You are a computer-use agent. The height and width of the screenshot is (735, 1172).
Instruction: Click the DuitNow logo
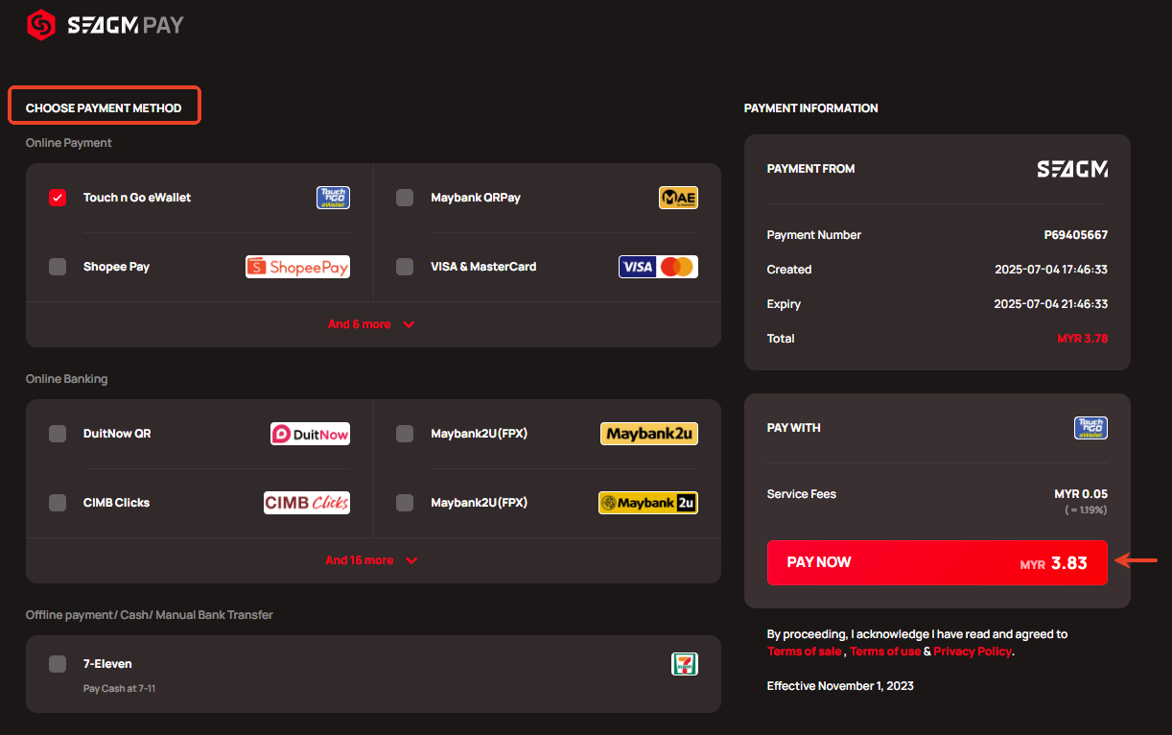310,434
